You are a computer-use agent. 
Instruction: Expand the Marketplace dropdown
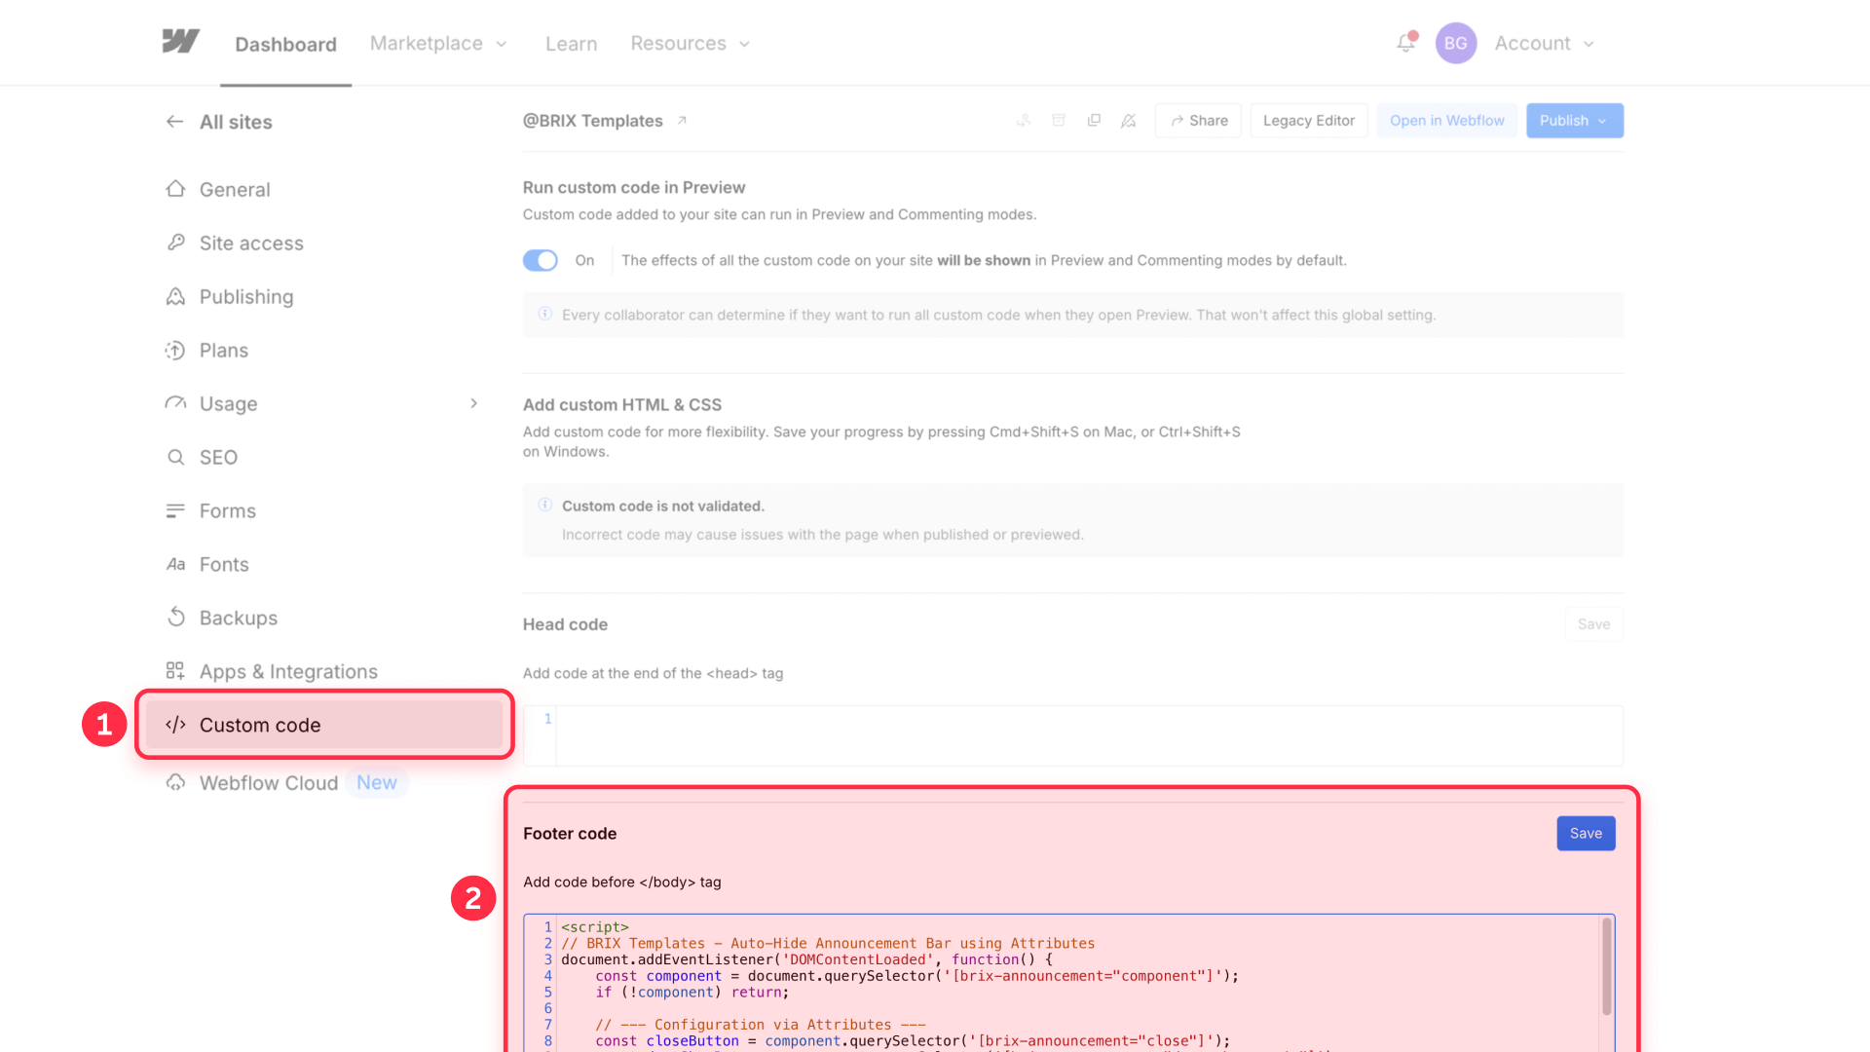click(x=437, y=43)
